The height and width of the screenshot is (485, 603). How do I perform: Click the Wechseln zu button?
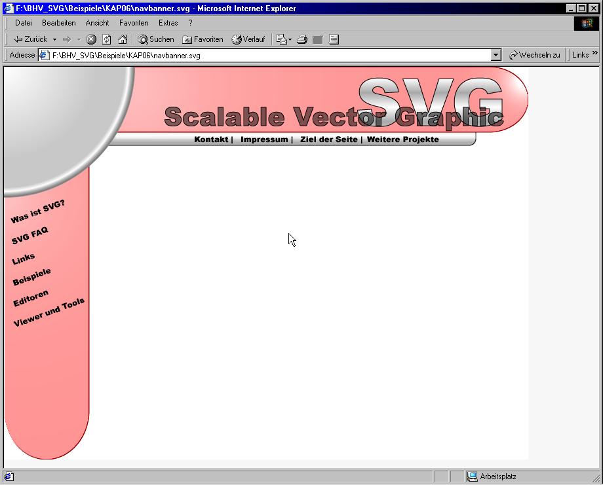535,55
